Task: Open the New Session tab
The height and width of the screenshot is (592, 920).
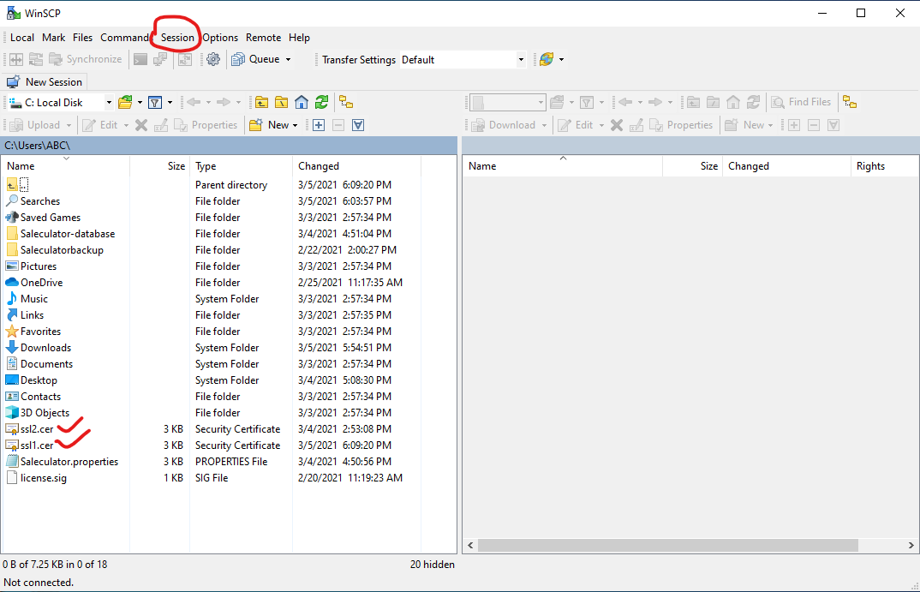Action: pyautogui.click(x=45, y=82)
